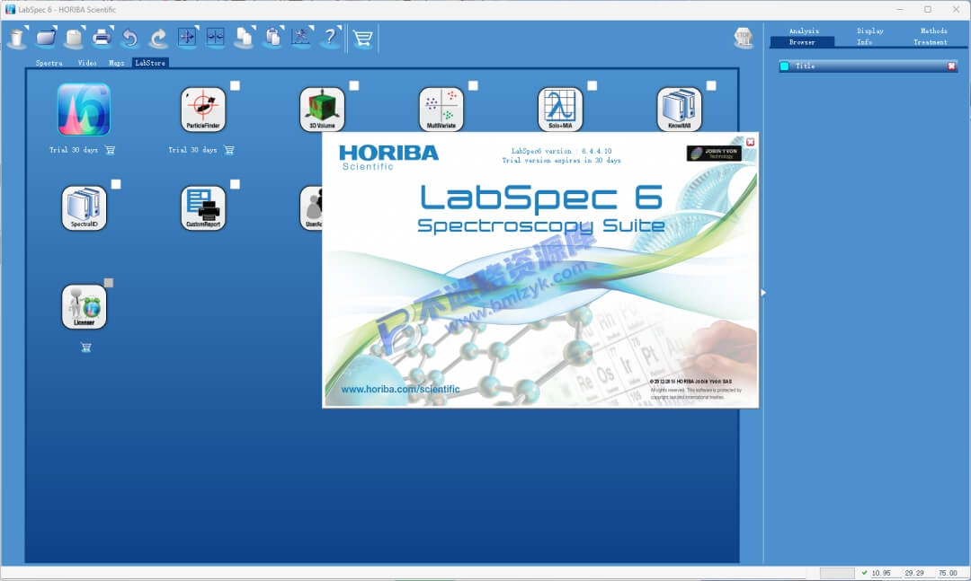Click the LabSpec6 version text on the splash
This screenshot has width=971, height=581.
pyautogui.click(x=562, y=151)
